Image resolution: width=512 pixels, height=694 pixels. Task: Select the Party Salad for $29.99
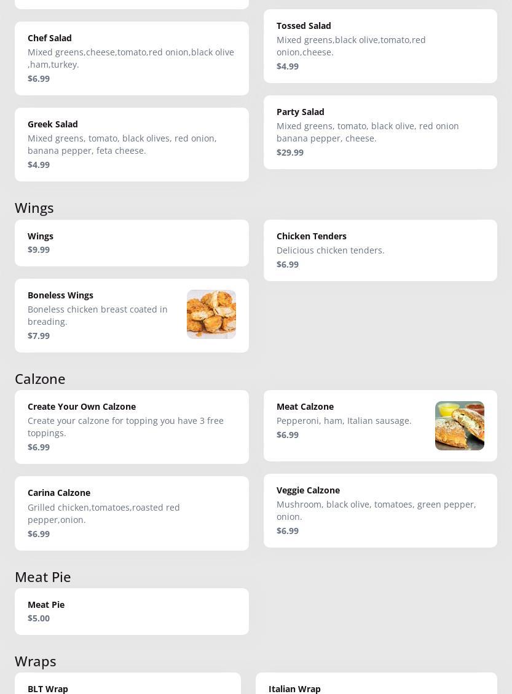click(380, 132)
